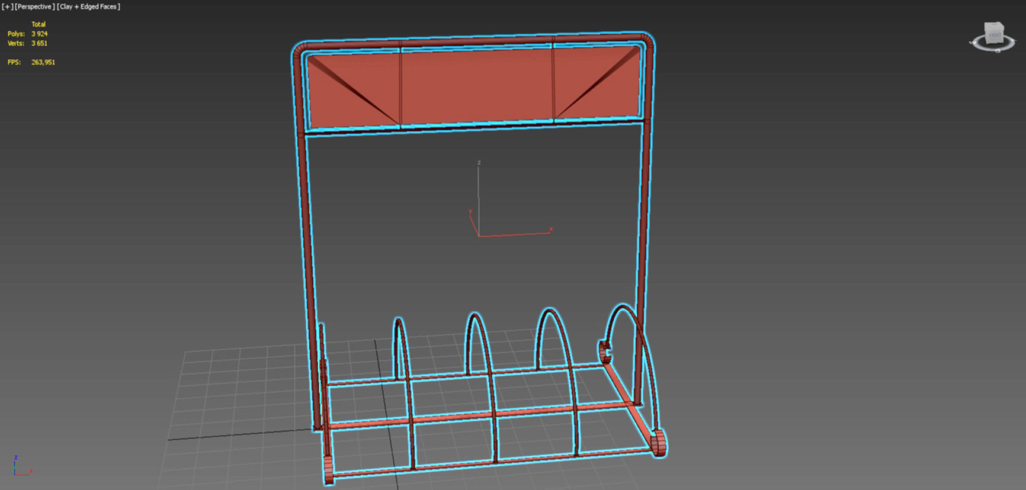
Task: Click the Total statistics header
Action: pos(39,24)
